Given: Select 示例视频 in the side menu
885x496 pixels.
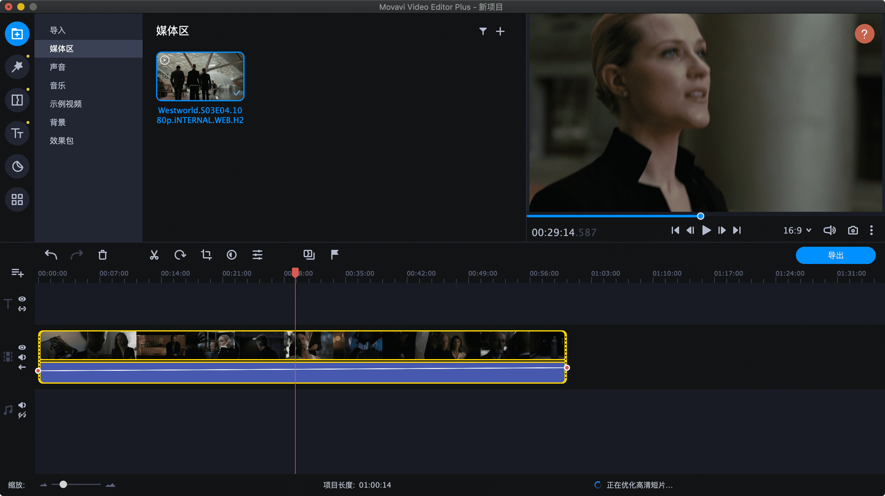Looking at the screenshot, I should [x=88, y=104].
